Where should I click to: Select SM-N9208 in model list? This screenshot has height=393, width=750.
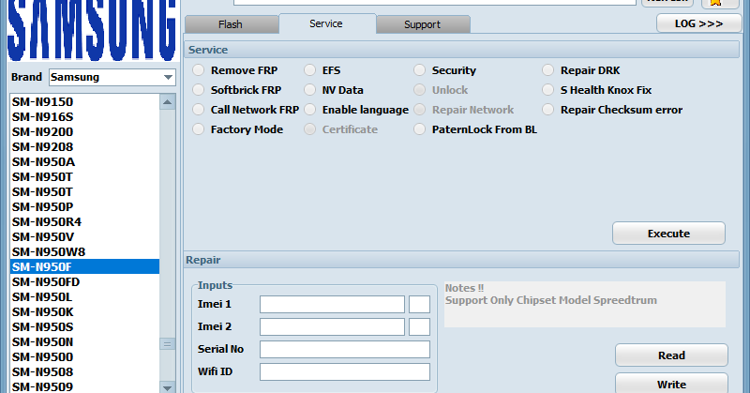[x=84, y=147]
